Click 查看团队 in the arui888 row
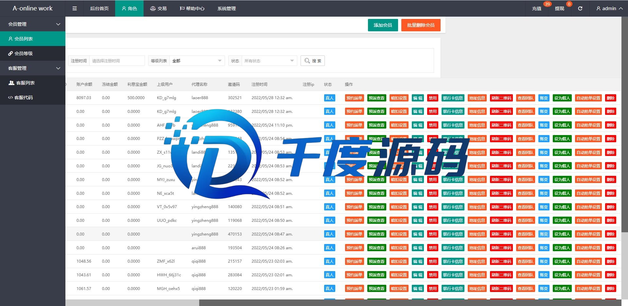The height and width of the screenshot is (306, 628). coord(526,248)
